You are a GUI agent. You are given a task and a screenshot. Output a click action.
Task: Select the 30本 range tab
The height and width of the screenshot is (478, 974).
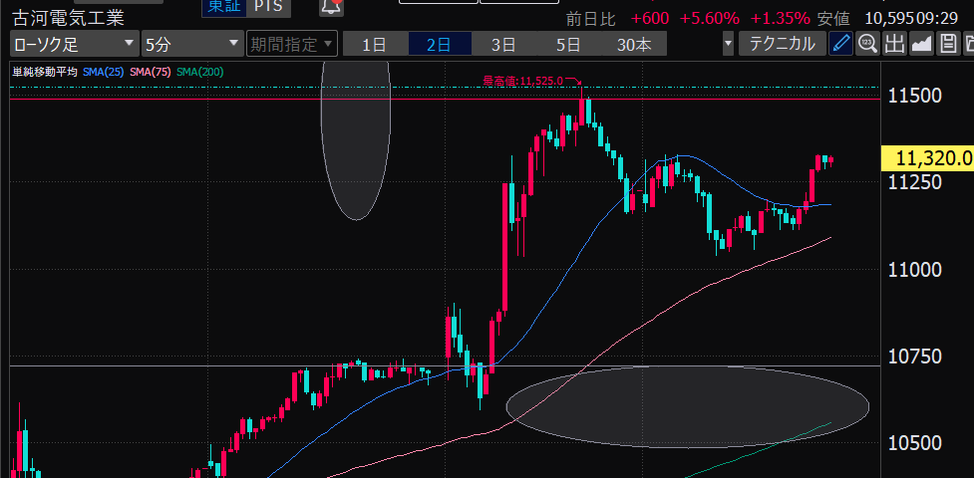634,44
